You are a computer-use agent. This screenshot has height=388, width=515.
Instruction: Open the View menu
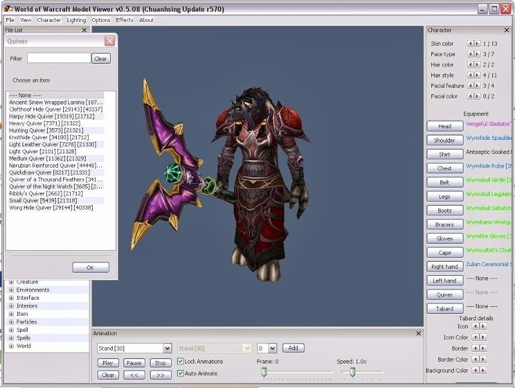pyautogui.click(x=26, y=20)
